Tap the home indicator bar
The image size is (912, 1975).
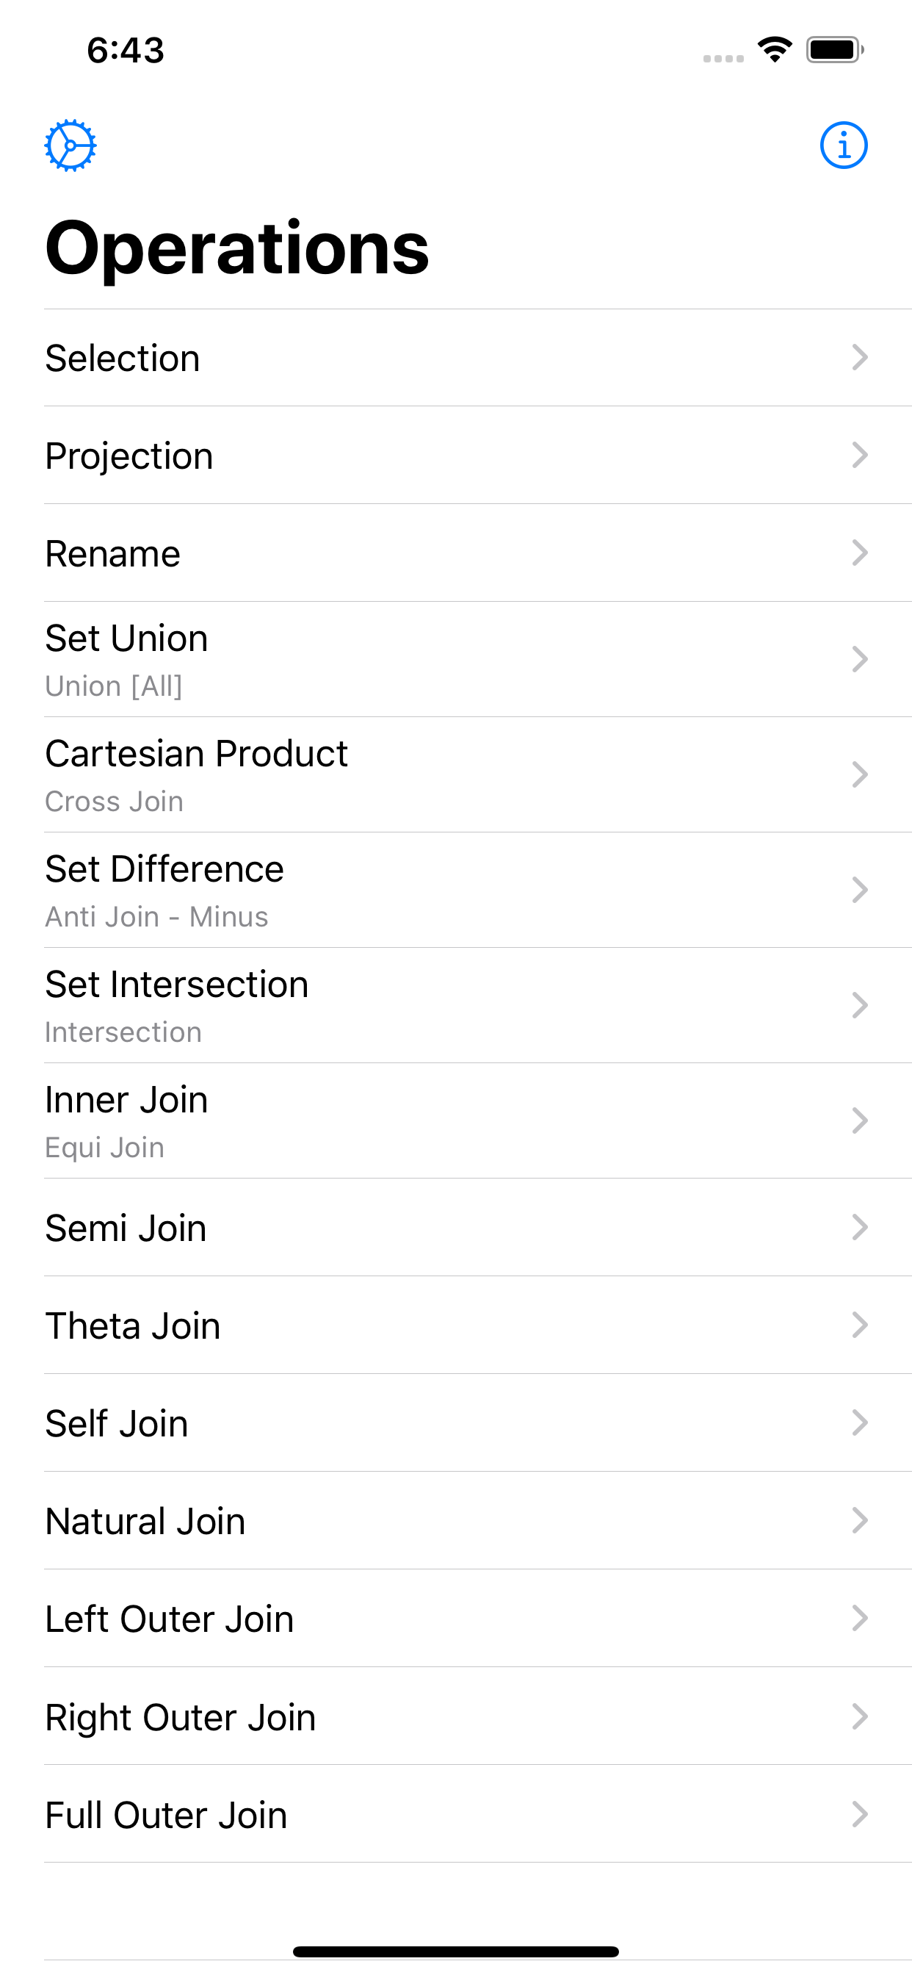pos(456,1951)
